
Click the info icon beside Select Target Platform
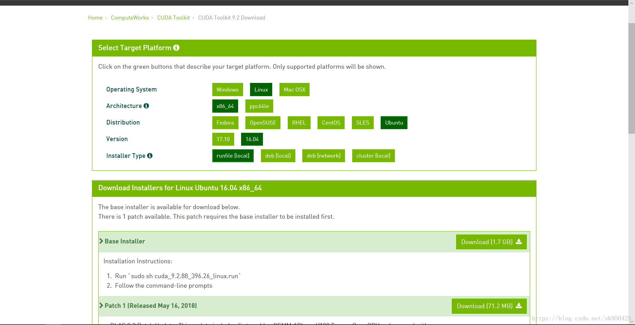tap(176, 48)
